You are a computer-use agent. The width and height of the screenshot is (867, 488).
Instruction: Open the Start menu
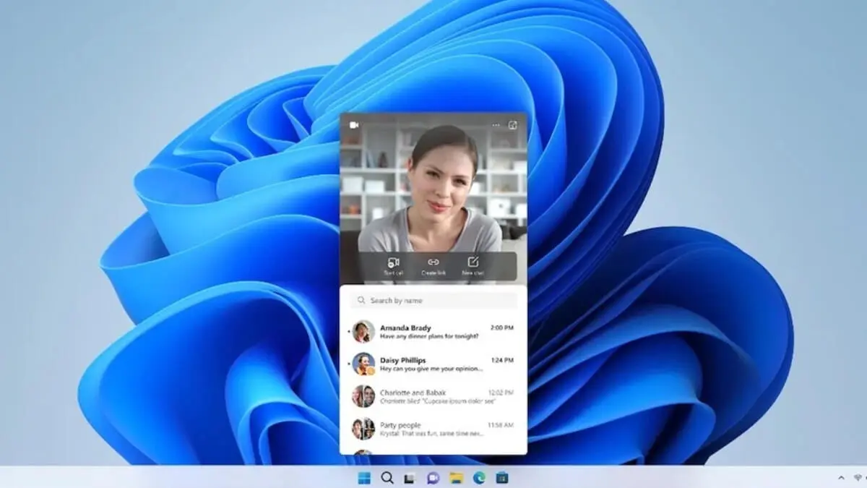point(363,478)
